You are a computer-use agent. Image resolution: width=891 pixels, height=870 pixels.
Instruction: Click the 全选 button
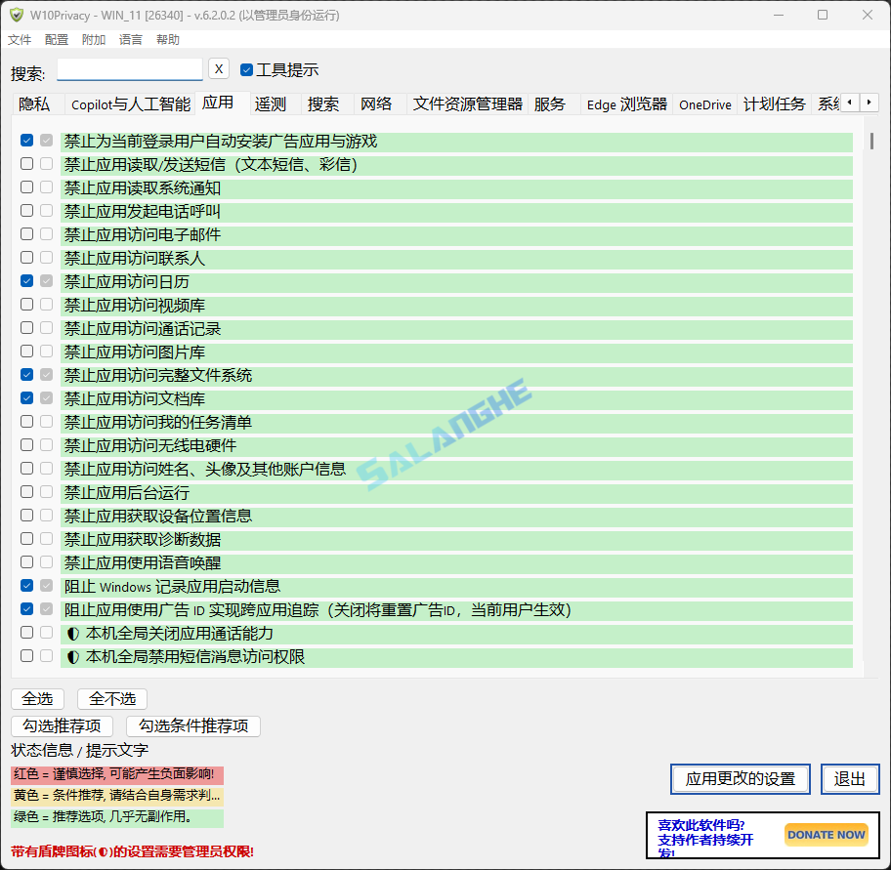pyautogui.click(x=37, y=699)
